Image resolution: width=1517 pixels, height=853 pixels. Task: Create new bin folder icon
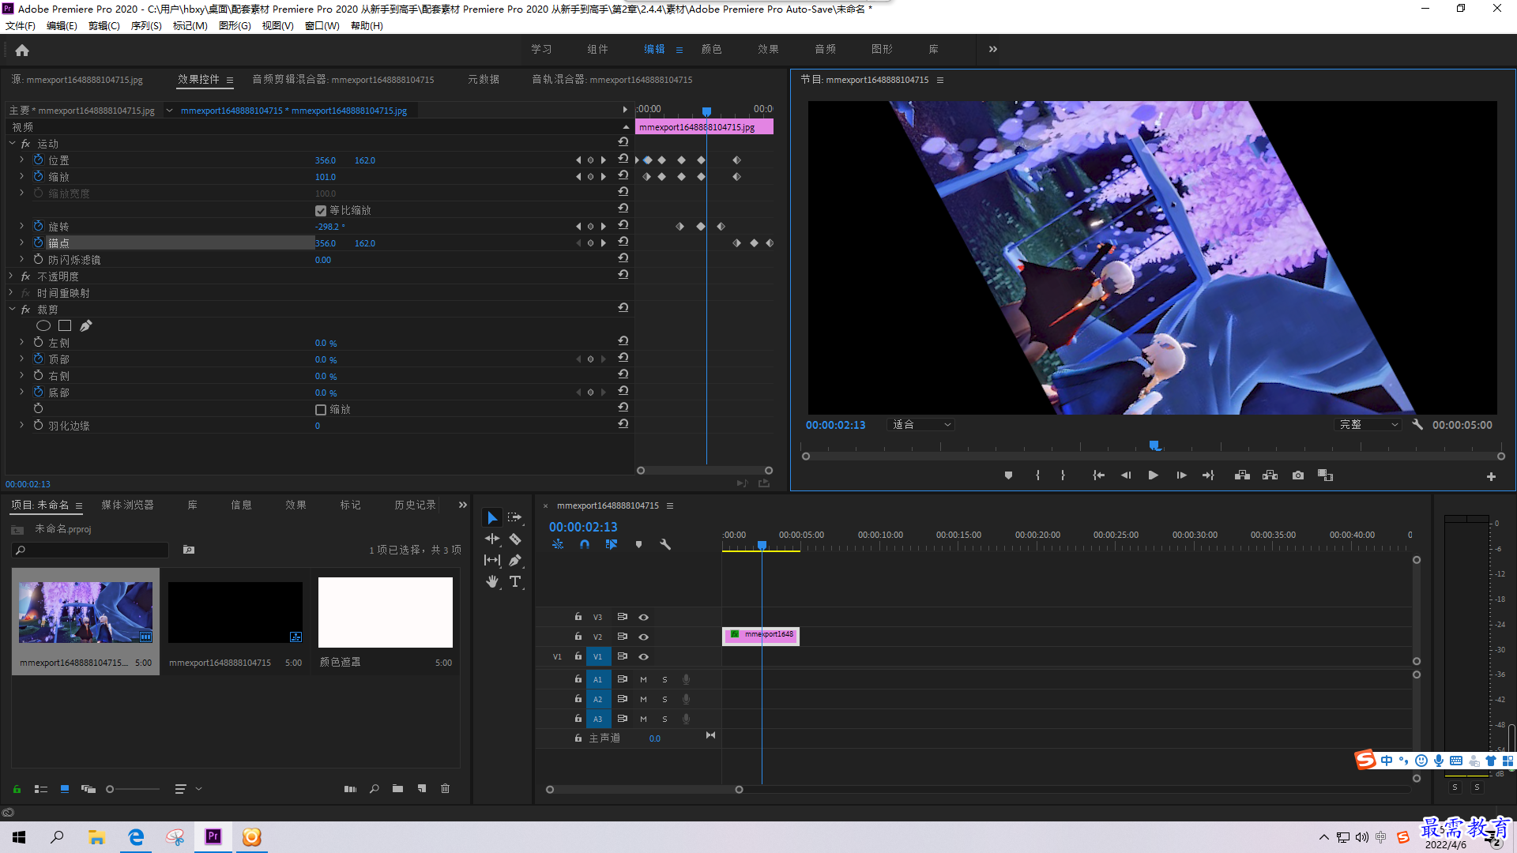tap(397, 788)
